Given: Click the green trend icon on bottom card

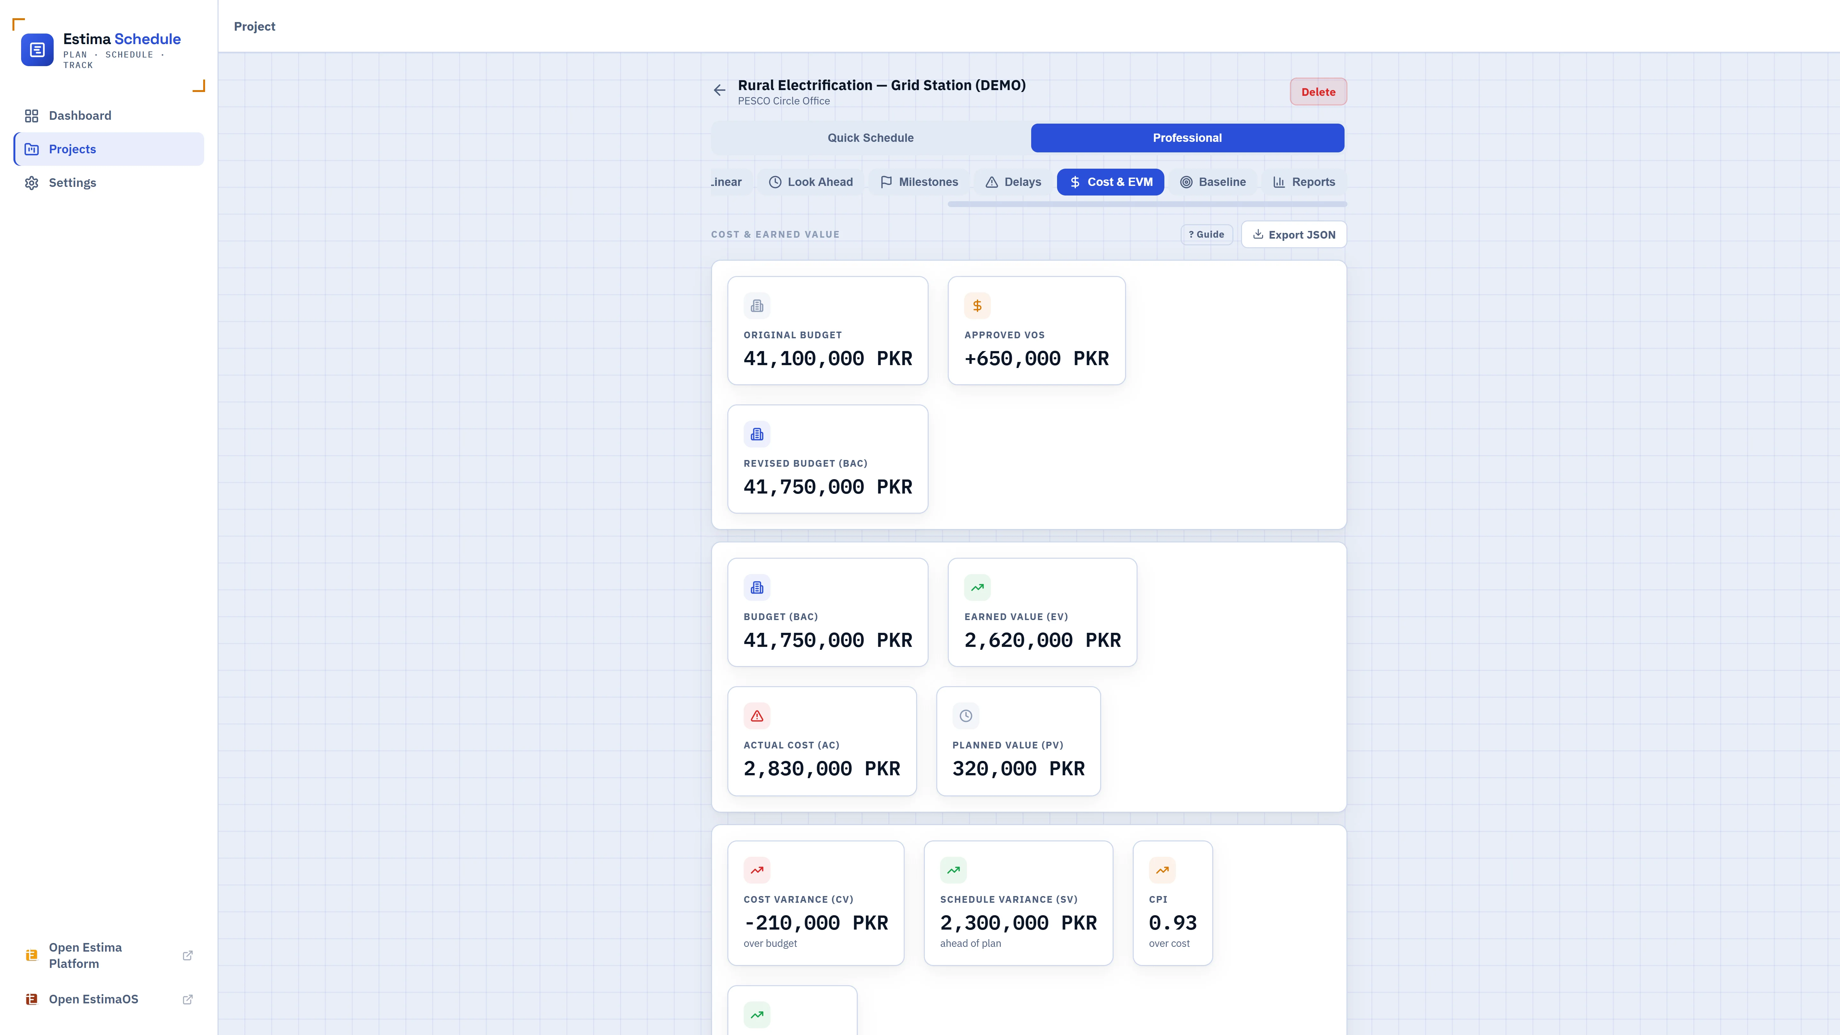Looking at the screenshot, I should (757, 1015).
